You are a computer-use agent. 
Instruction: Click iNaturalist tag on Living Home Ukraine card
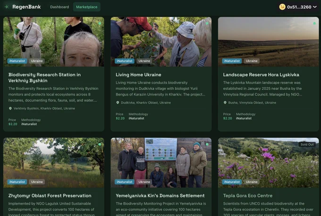125,61
